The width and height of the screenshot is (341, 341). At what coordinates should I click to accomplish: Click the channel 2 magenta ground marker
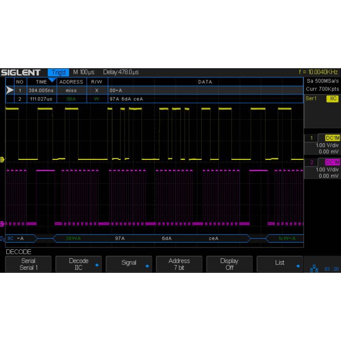pos(2,224)
